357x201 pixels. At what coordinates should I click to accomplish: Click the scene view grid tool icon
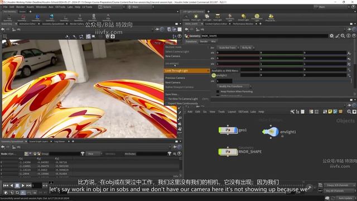click(x=5, y=36)
